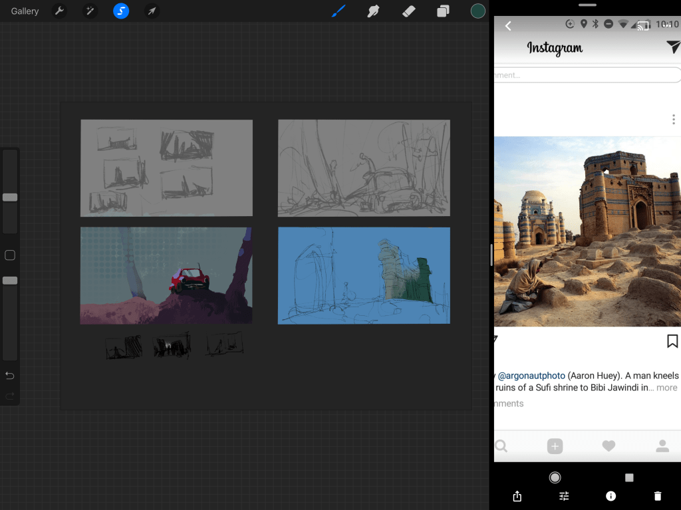The image size is (681, 510).
Task: Tap the square modify button in sidebar
Action: click(10, 255)
